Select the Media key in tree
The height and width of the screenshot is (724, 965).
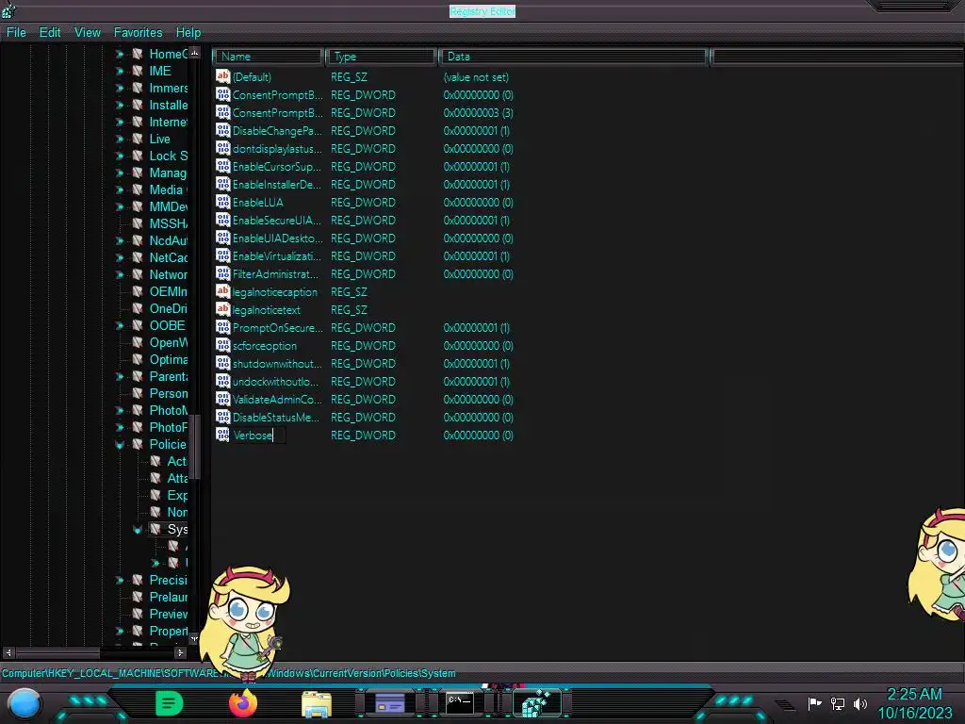click(167, 189)
